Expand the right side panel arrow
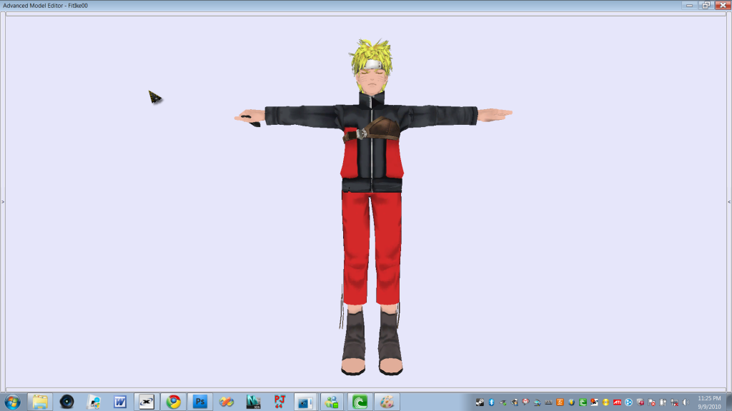 (729, 202)
